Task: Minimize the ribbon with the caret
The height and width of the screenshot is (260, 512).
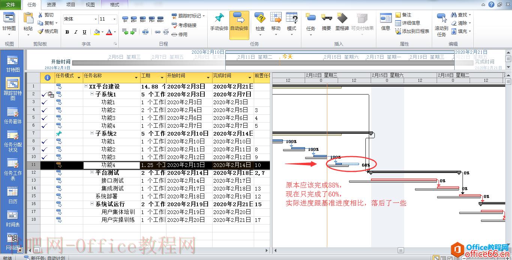Action: click(483, 4)
